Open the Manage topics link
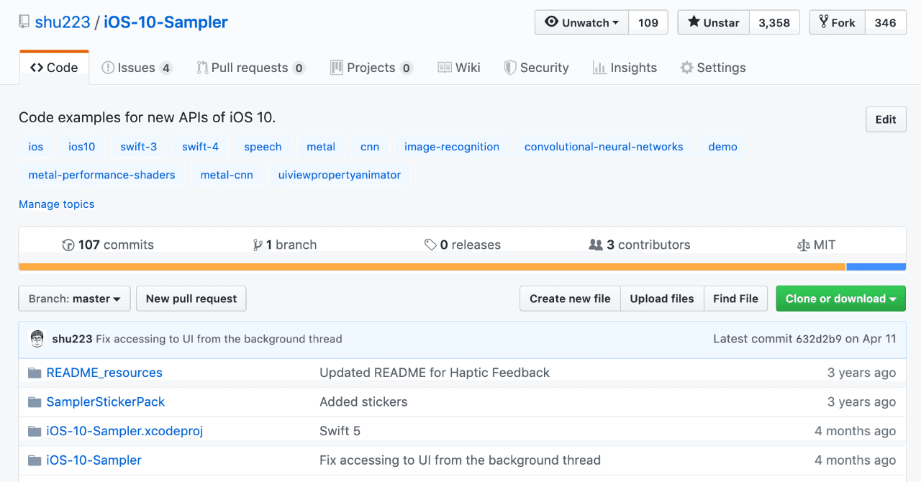 point(57,204)
